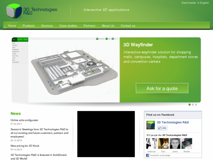213x160 pixels.
Task: Click the Interactive 3D applications tagline
Action: [x=106, y=10]
